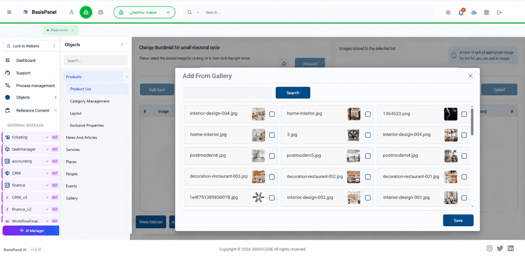This screenshot has width=525, height=262.
Task: Click the cloud upload icon in header
Action: tap(474, 12)
